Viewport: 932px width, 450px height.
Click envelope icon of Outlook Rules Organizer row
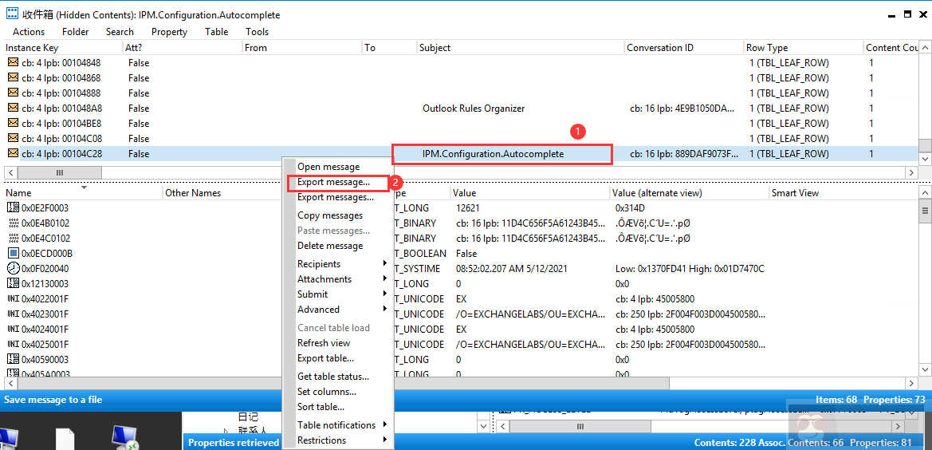click(13, 108)
